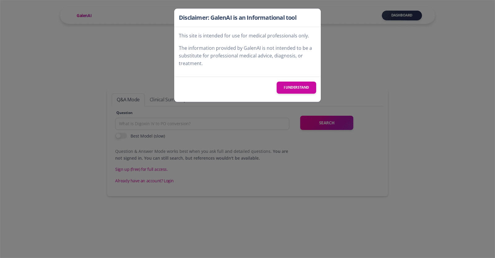The image size is (495, 258).
Task: Open the Dashboard from the header
Action: 402,15
